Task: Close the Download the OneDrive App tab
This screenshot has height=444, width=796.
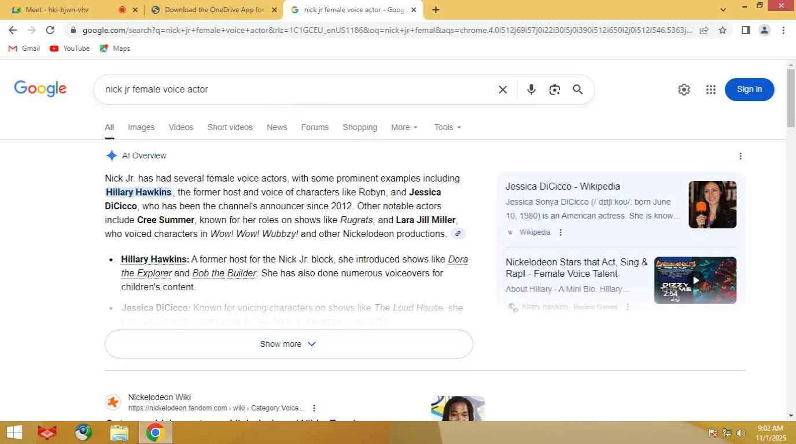Action: click(274, 10)
